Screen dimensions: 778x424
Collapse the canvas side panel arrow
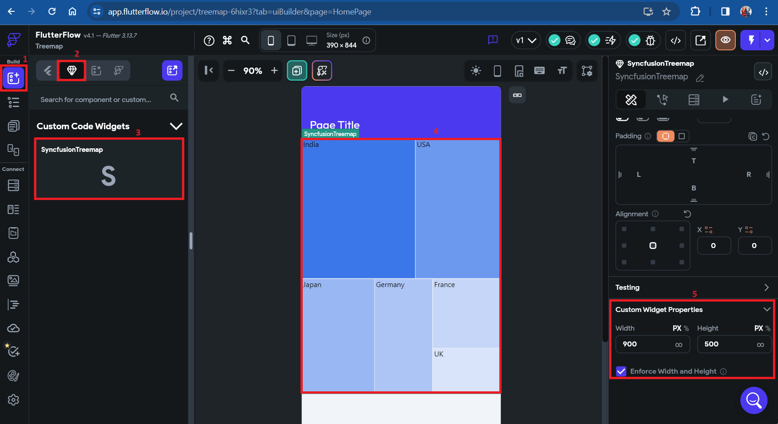tap(209, 70)
